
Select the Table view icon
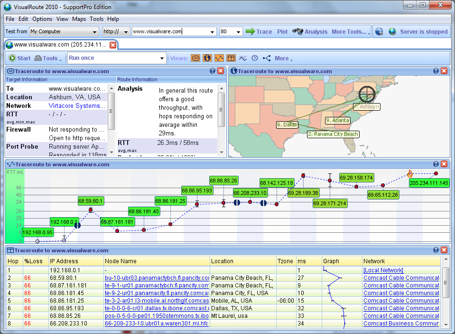click(231, 58)
